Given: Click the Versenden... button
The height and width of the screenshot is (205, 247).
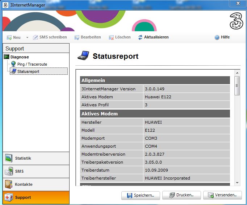Looking at the screenshot, I should tap(222, 195).
